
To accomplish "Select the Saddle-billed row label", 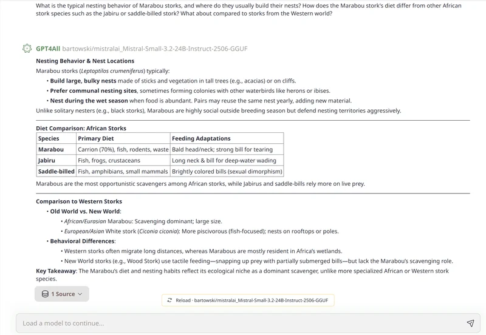I will click(56, 172).
